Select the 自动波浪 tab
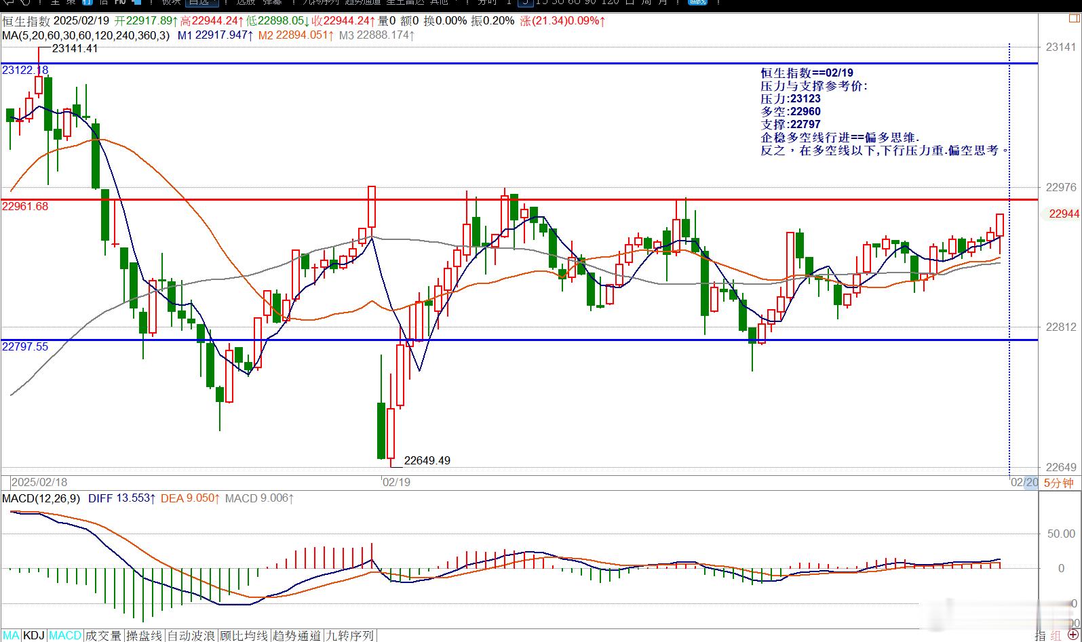 [x=192, y=635]
